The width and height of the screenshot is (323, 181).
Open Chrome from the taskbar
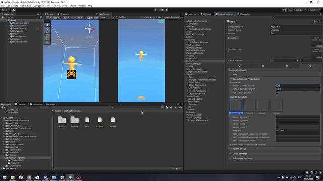[29, 177]
